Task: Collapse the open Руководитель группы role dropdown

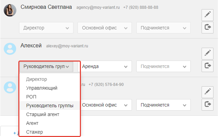Action: [x=46, y=66]
